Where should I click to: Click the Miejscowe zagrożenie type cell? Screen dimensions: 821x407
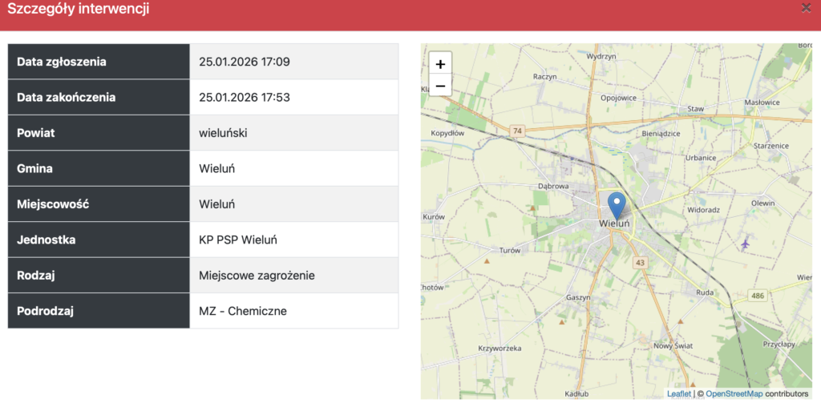[x=257, y=276]
